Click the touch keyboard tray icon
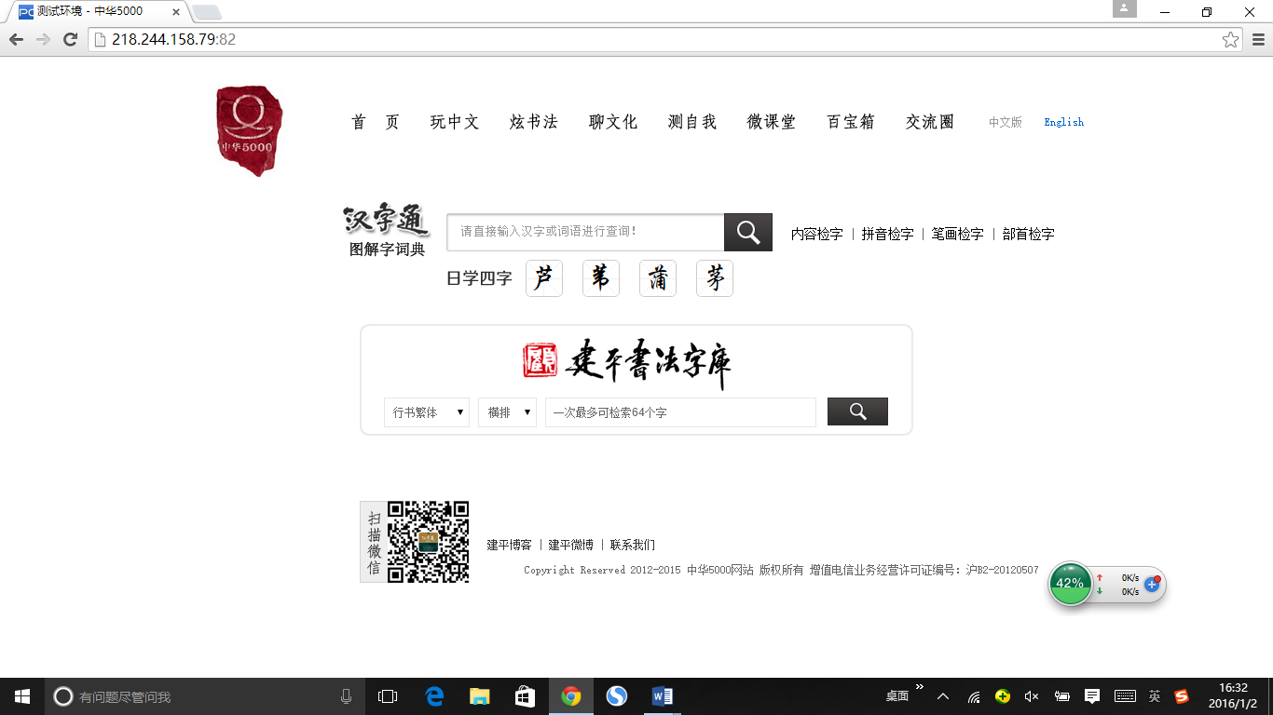 tap(1125, 696)
